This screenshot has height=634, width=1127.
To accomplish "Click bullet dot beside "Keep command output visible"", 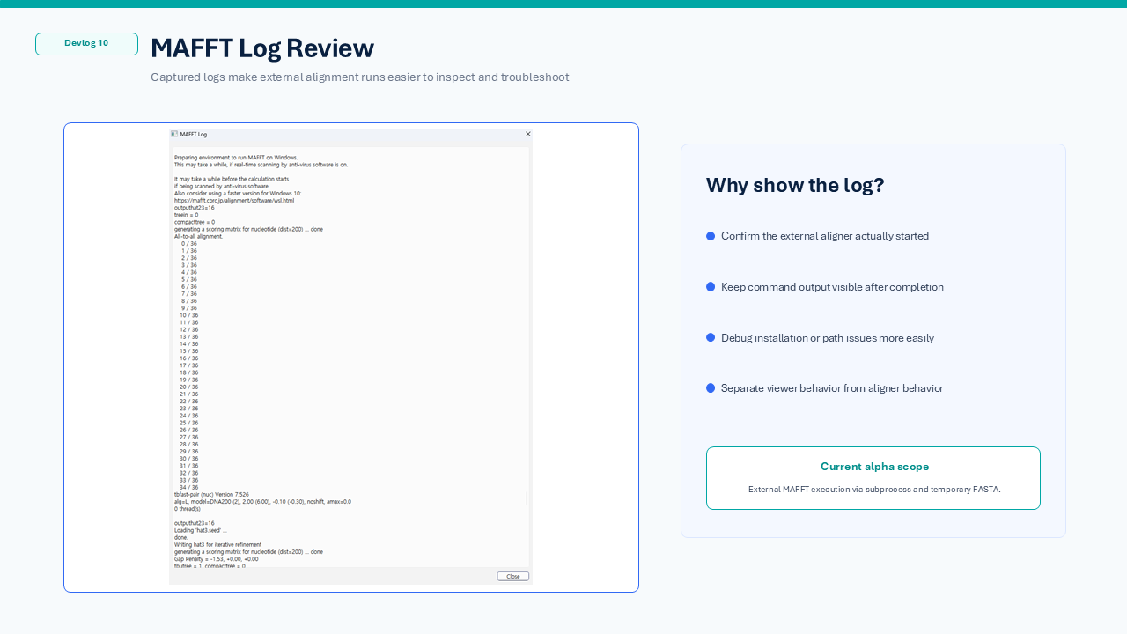I will pyautogui.click(x=711, y=287).
